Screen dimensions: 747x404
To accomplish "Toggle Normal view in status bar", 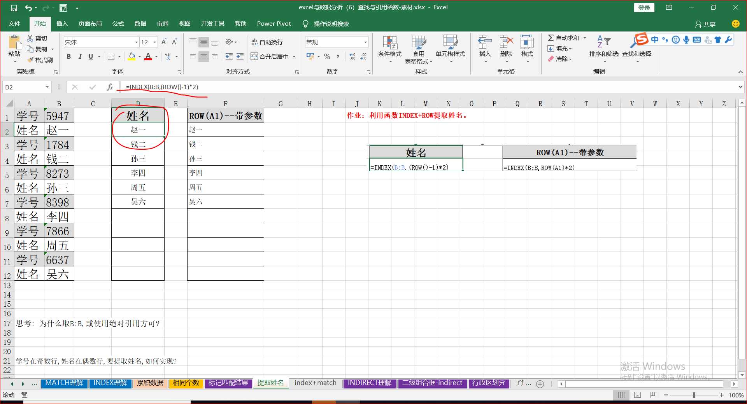I will (x=621, y=395).
